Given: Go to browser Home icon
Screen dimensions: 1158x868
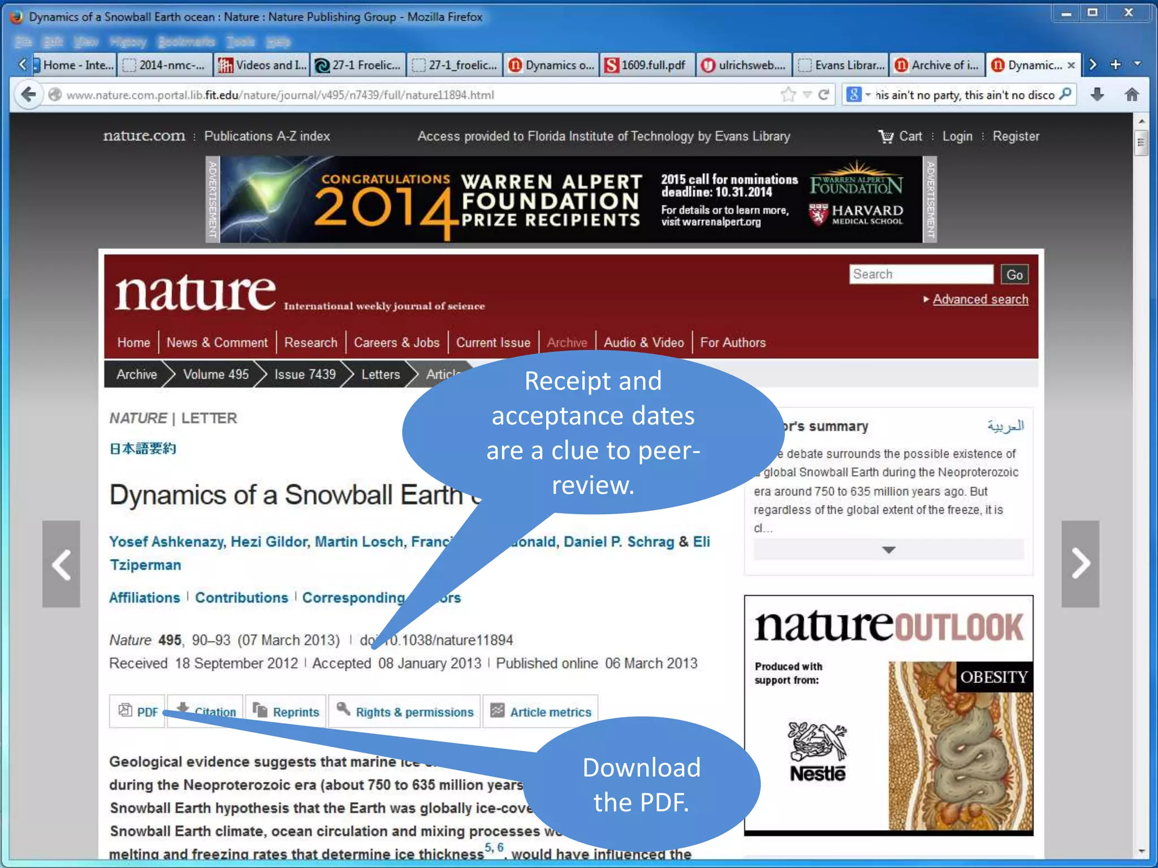Looking at the screenshot, I should tap(1131, 94).
